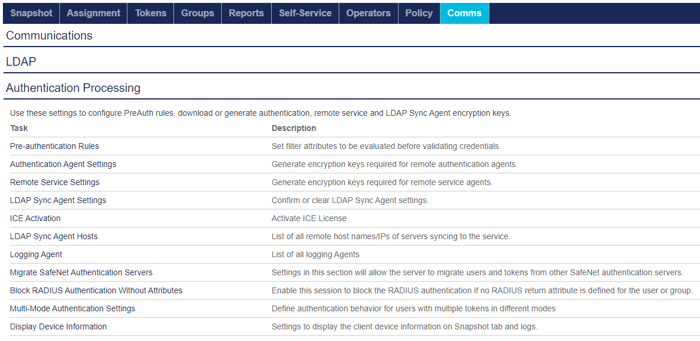This screenshot has height=341, width=700.
Task: Open the Assignment tab
Action: click(x=93, y=13)
